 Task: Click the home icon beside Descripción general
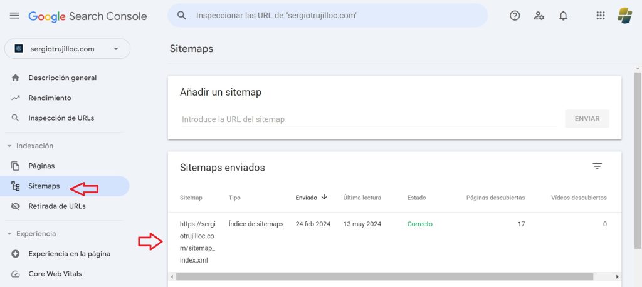[16, 78]
